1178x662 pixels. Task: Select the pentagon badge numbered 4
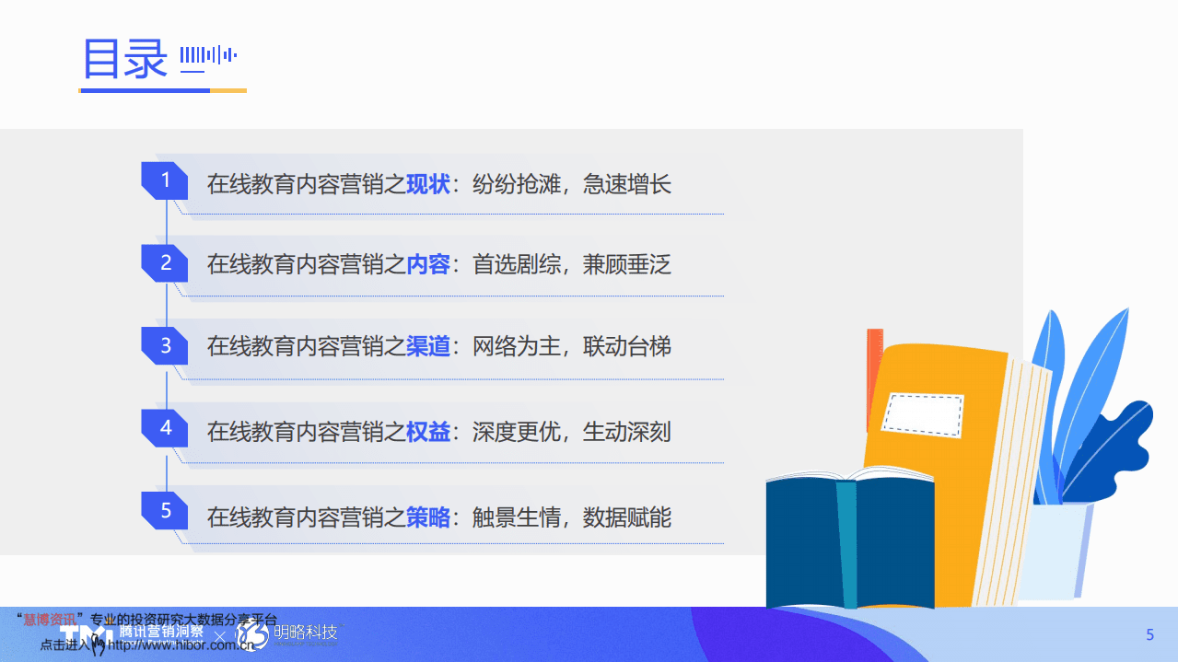[x=164, y=427]
